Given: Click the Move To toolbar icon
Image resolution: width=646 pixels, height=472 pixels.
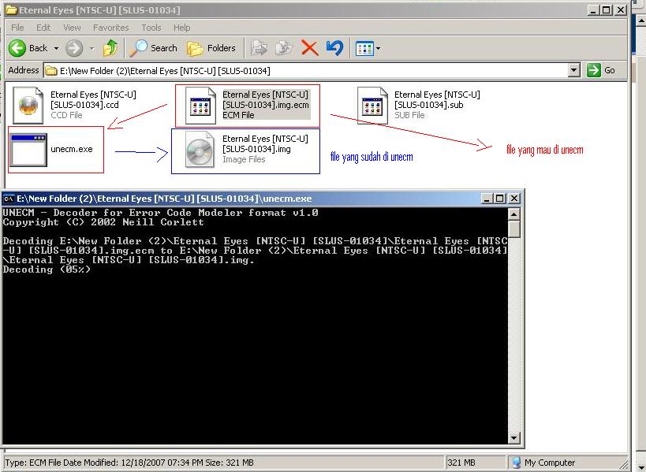Looking at the screenshot, I should click(260, 48).
